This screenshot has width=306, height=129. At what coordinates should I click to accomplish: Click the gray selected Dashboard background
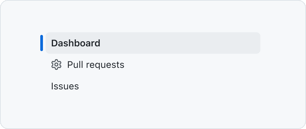[153, 43]
